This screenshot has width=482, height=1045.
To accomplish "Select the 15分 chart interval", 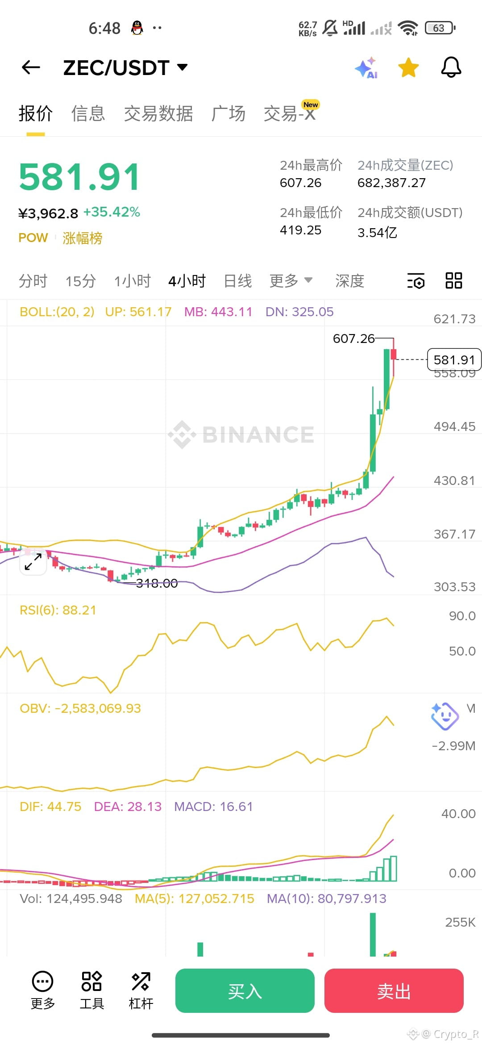I will [81, 281].
